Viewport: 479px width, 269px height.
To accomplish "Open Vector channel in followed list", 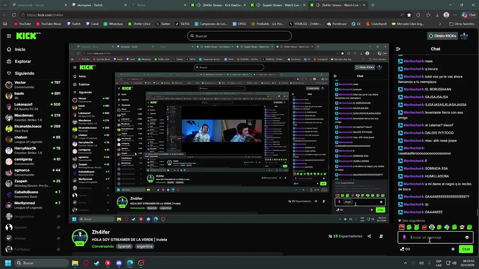I will [33, 85].
